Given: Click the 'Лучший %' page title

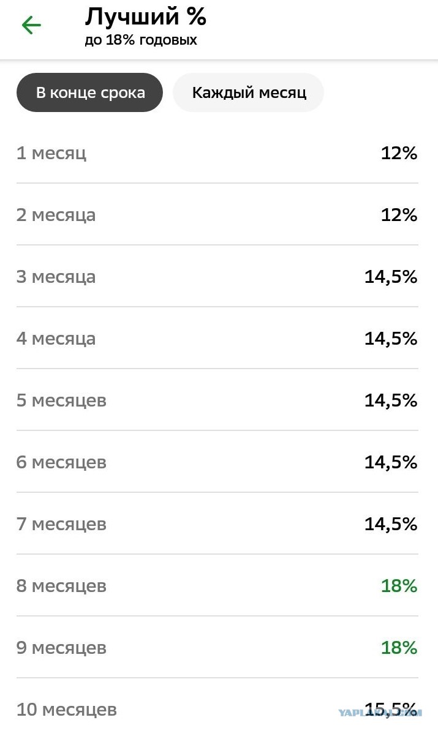Looking at the screenshot, I should 146,17.
